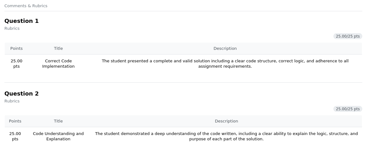Click the Points column header for Question 1
Image resolution: width=367 pixels, height=156 pixels.
click(x=16, y=49)
